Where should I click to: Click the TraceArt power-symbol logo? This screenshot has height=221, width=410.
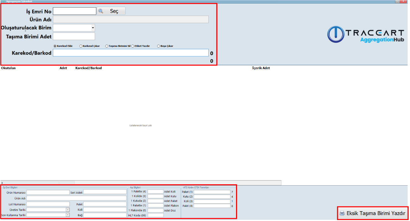[335, 34]
